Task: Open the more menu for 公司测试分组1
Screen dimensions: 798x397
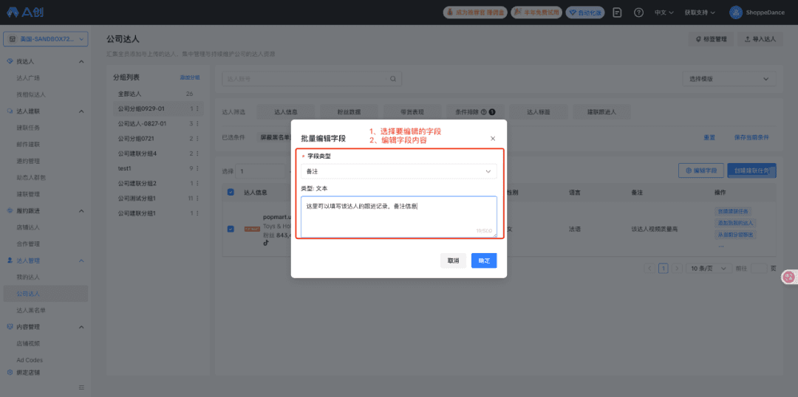Action: click(197, 198)
